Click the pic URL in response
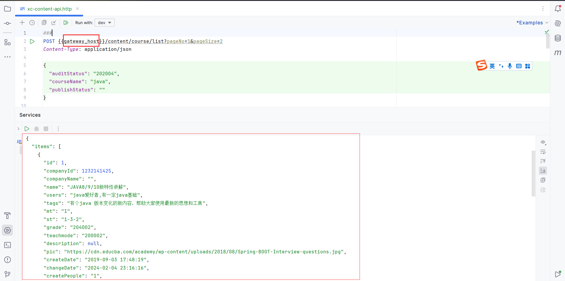The width and height of the screenshot is (565, 281). click(204, 252)
